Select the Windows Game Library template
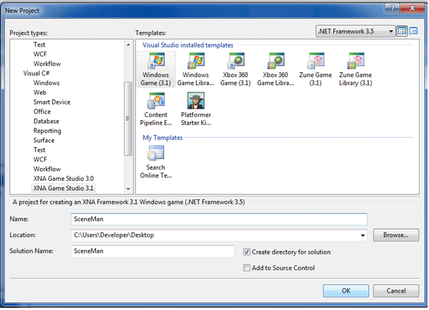The height and width of the screenshot is (310, 429). 196,70
